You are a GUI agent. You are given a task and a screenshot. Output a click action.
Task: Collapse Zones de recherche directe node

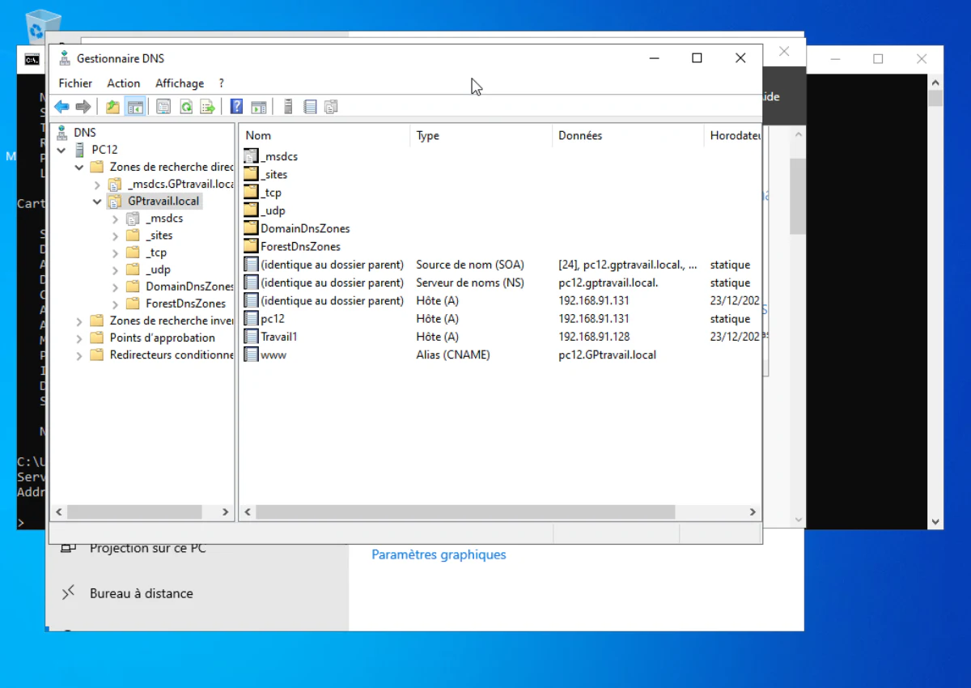pos(79,168)
